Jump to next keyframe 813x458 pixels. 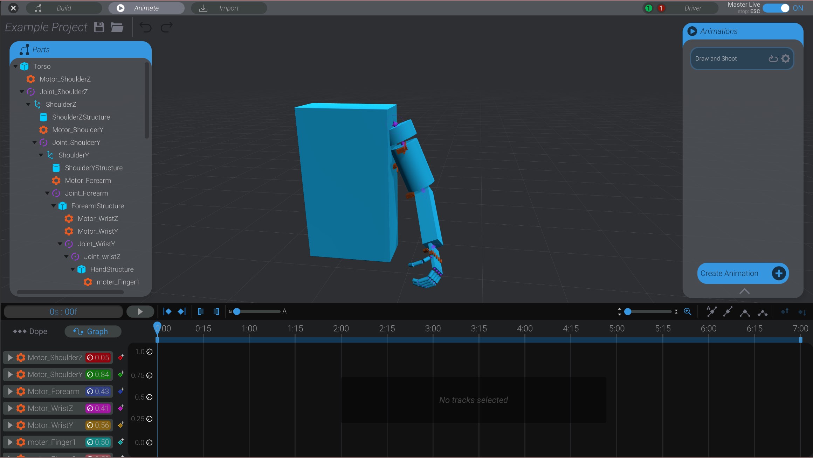click(182, 311)
